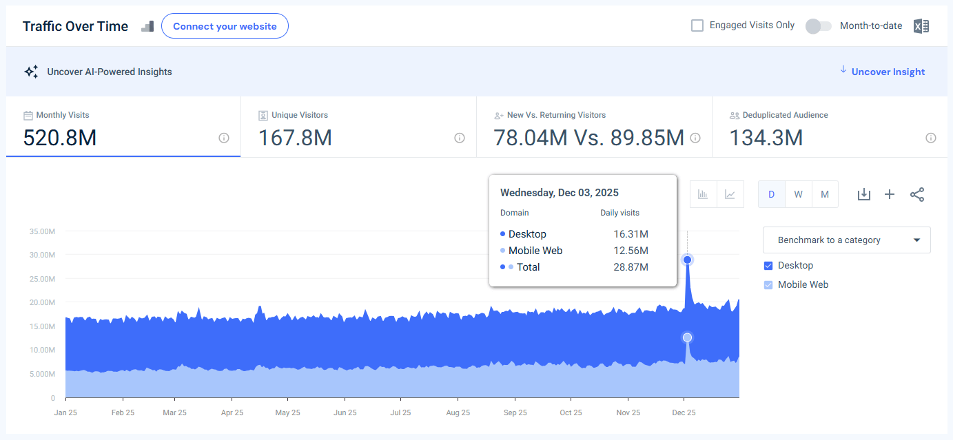Click the download chart icon
Viewport: 953px width, 440px height.
864,194
